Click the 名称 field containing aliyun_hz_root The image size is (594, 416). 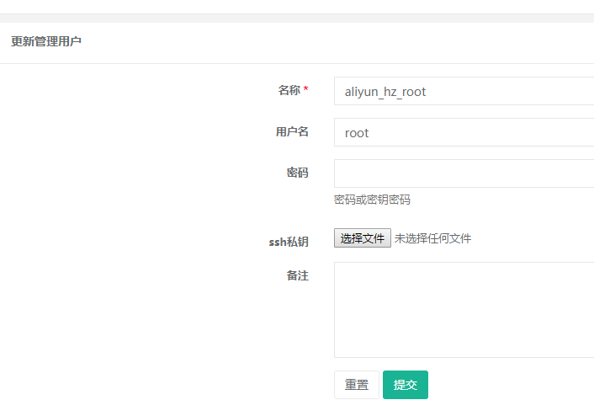463,91
